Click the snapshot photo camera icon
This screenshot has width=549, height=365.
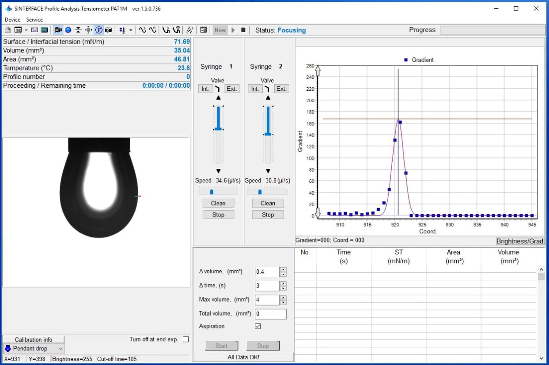[108, 30]
